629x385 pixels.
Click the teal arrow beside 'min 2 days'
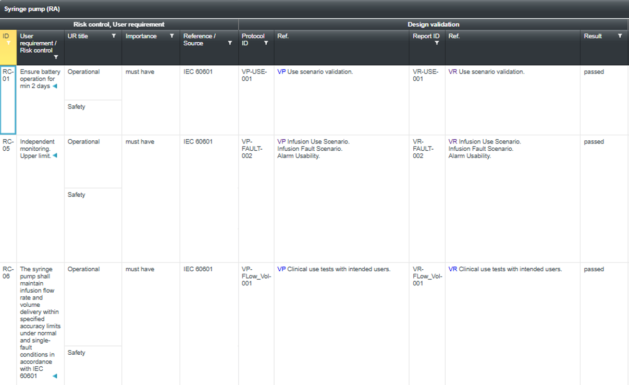pyautogui.click(x=55, y=86)
